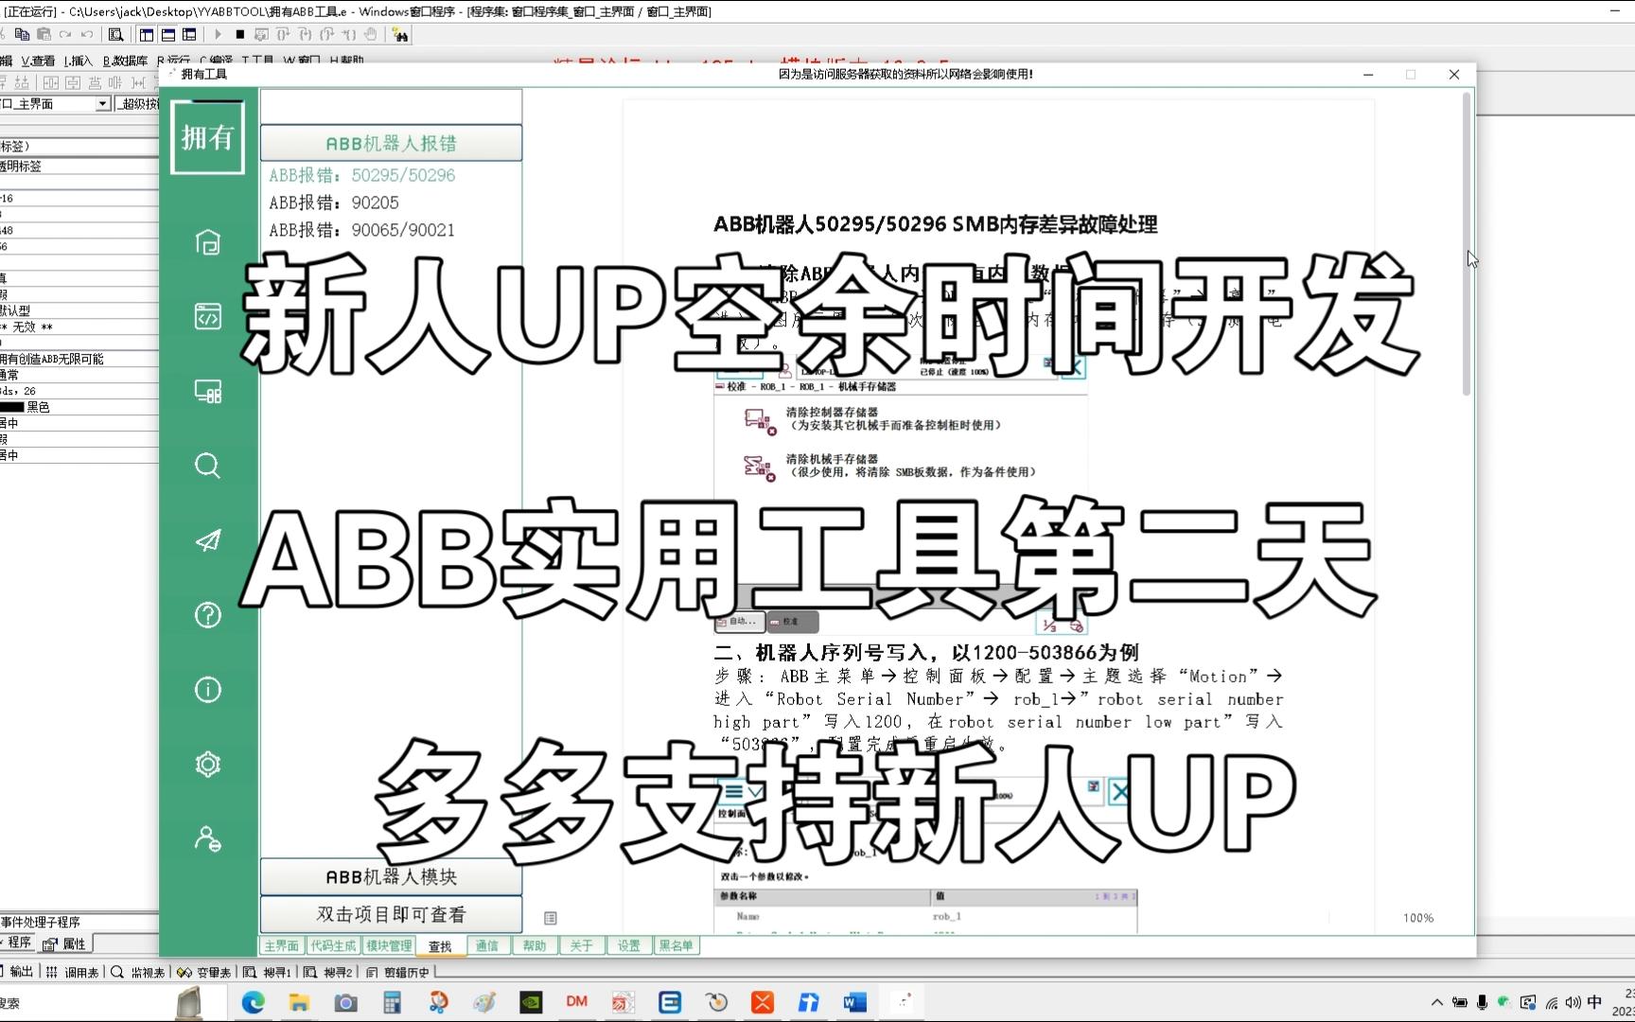Click the binoculars icon in IDE toolbar

(x=400, y=34)
